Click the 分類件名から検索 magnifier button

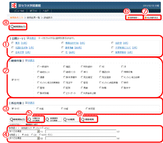point(35,119)
